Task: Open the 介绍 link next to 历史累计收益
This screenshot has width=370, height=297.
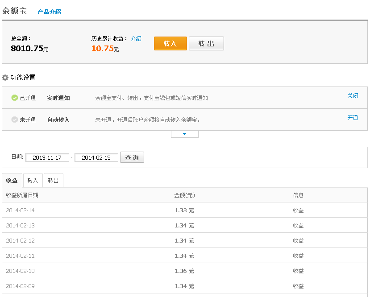Action: [136, 39]
